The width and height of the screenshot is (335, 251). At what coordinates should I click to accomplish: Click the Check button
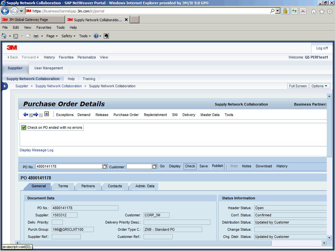(190, 166)
